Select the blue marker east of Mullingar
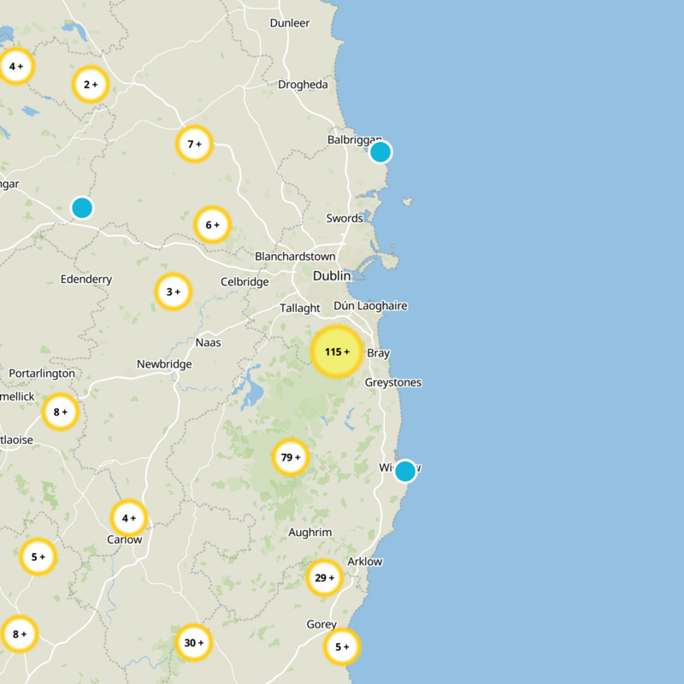The image size is (684, 684). (81, 208)
